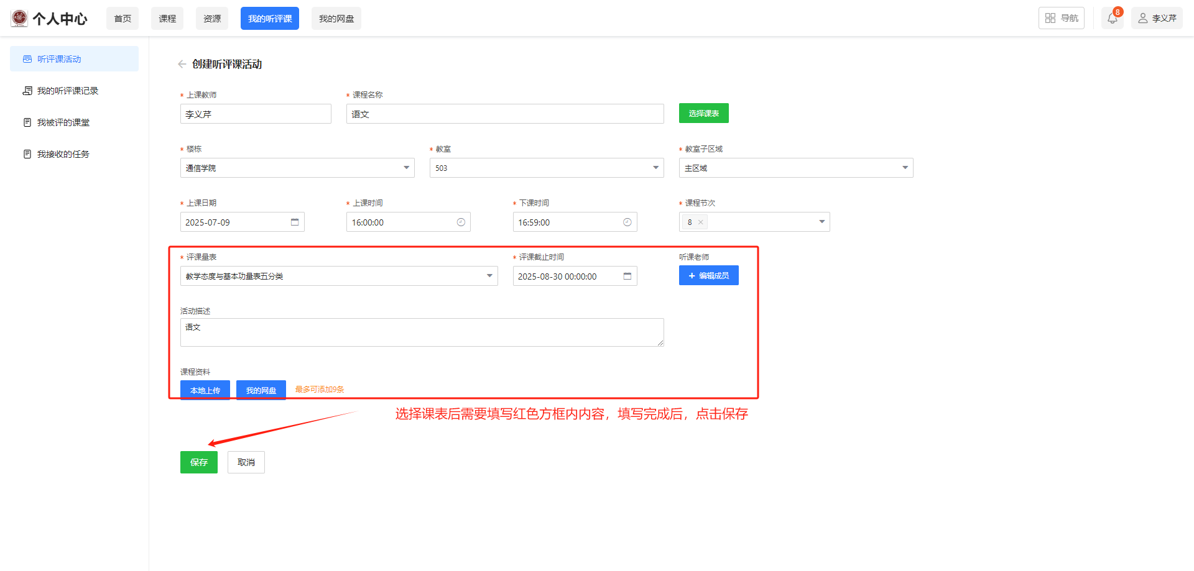
Task: Click the 编辑成员 button
Action: [708, 276]
